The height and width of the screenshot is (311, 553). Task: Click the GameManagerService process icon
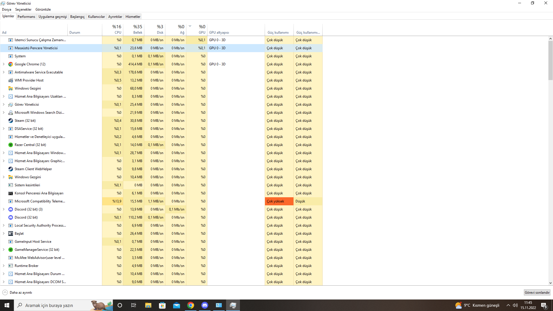tap(11, 250)
